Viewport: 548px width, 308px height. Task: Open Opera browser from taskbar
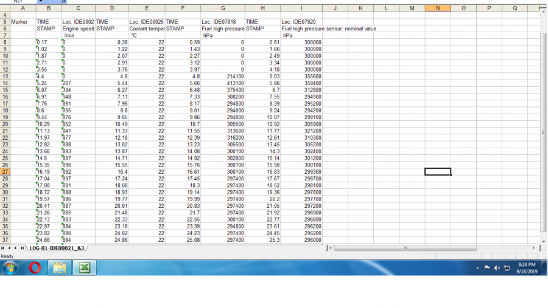tap(35, 267)
